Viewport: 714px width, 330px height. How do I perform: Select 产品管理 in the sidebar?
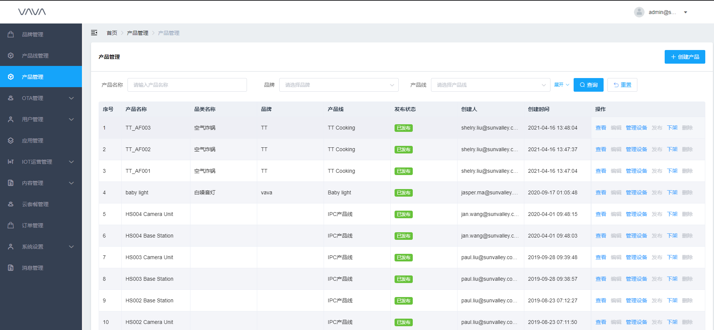[41, 77]
